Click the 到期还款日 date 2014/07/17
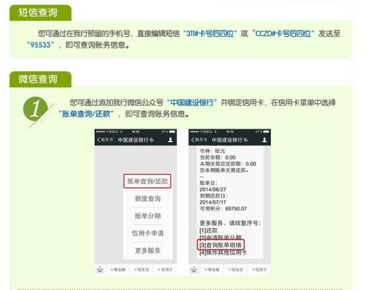This screenshot has width=378, height=290. pos(213,202)
